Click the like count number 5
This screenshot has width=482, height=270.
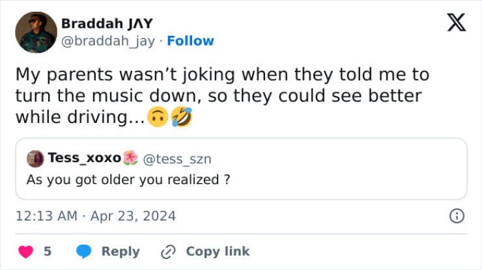point(48,251)
